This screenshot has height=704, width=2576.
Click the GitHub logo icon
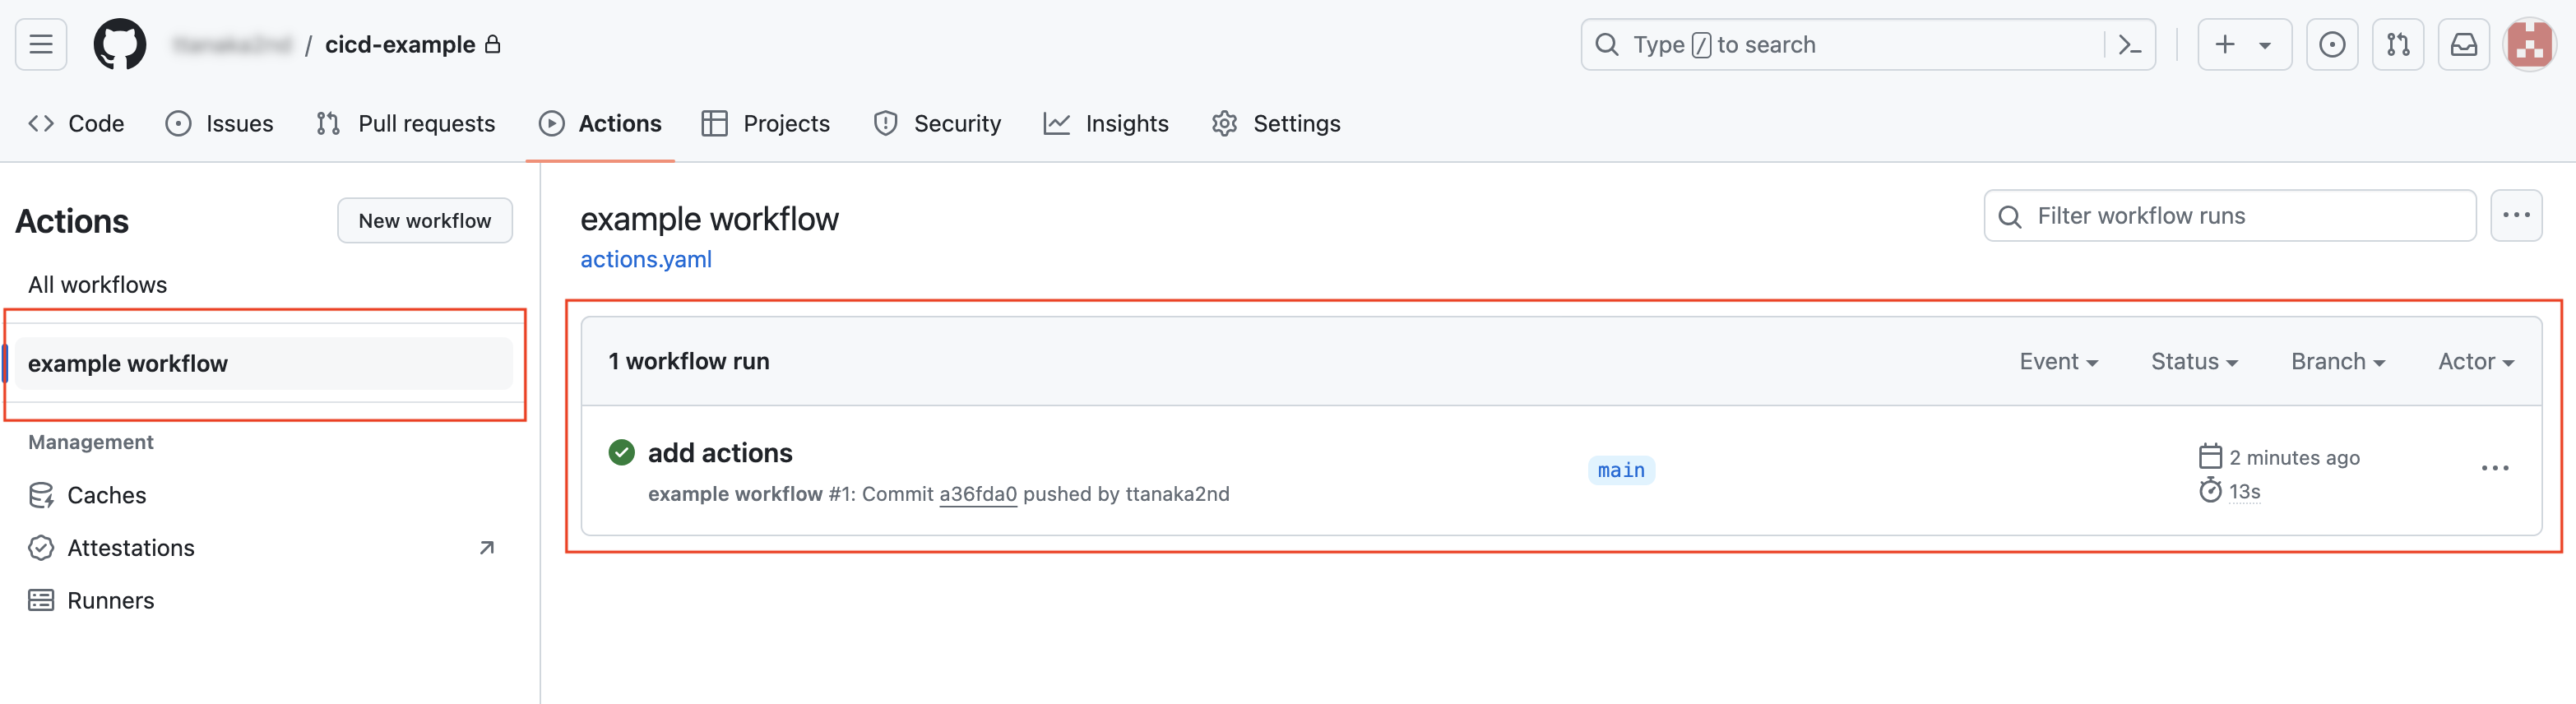[x=120, y=45]
